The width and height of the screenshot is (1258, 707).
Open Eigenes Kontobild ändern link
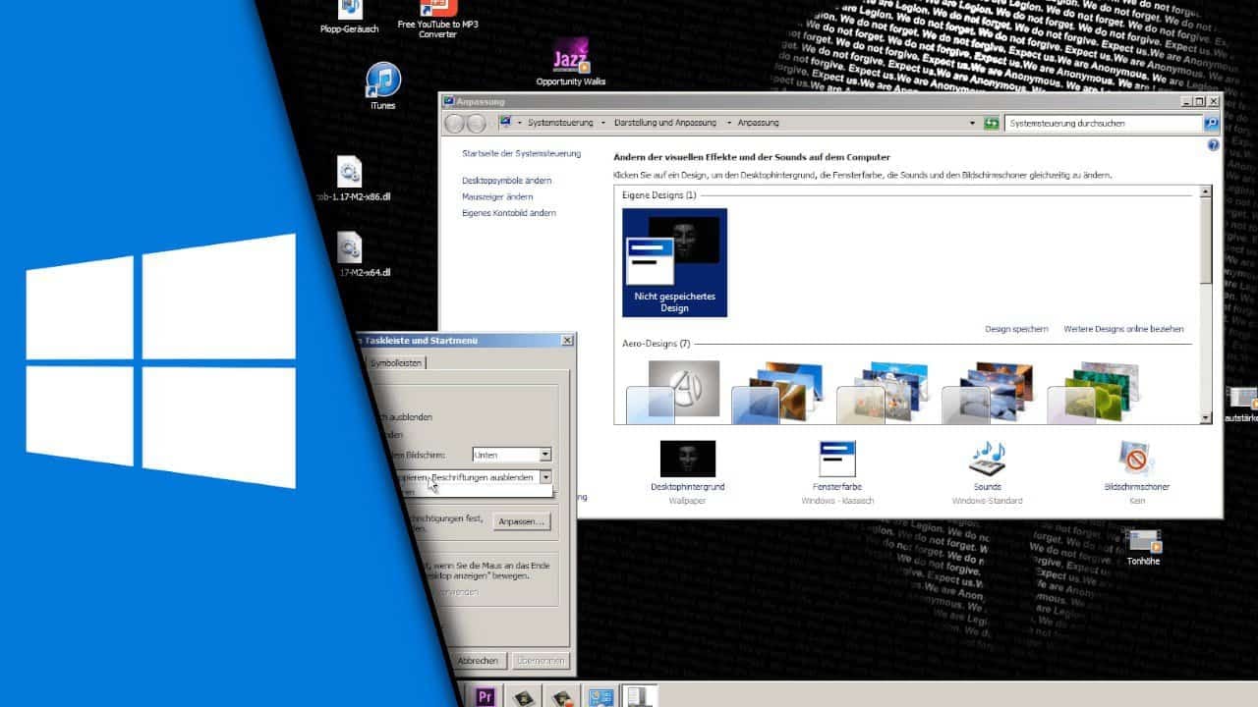[x=509, y=213]
